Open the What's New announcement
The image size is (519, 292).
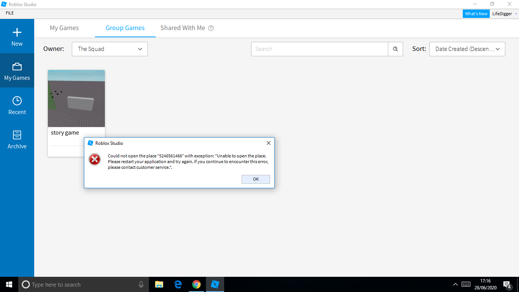pos(476,13)
